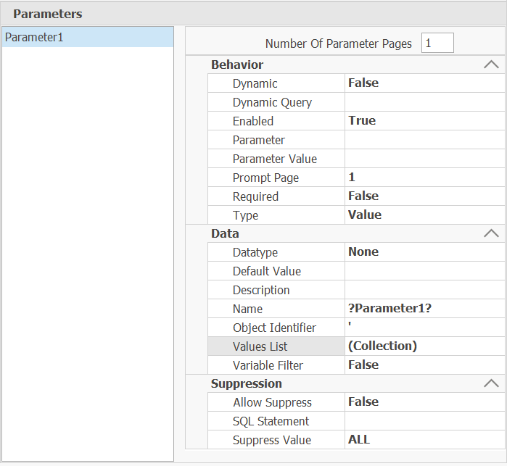Click the Data section header text

[x=225, y=233]
